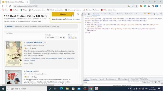Screen dimensions: 163x91
Task: Open the Ship of Theseus title link
Action: [x=34, y=42]
